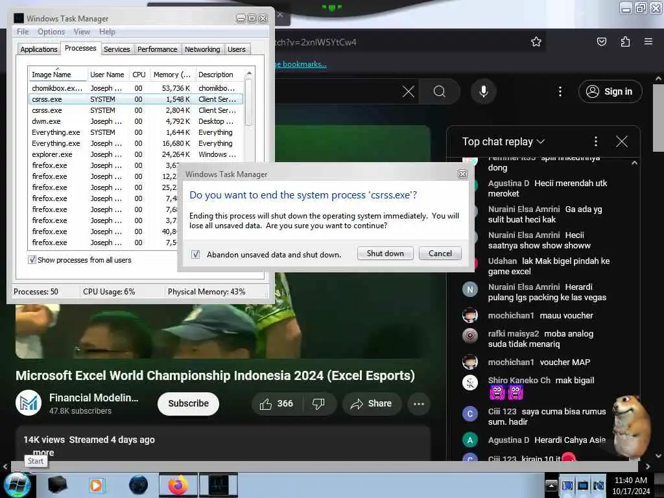664x498 pixels.
Task: Switch to Task Manager taskbar button
Action: (x=219, y=485)
